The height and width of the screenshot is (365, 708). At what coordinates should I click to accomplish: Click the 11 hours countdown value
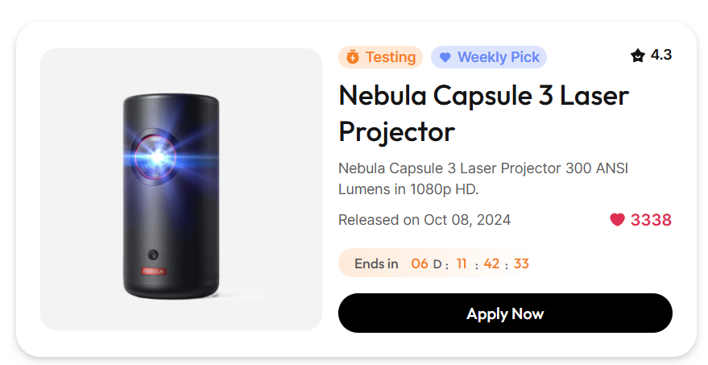462,263
